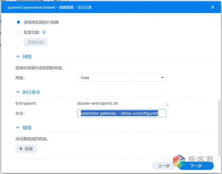
Task: Click the 新增 button to add link
Action: tap(26, 149)
